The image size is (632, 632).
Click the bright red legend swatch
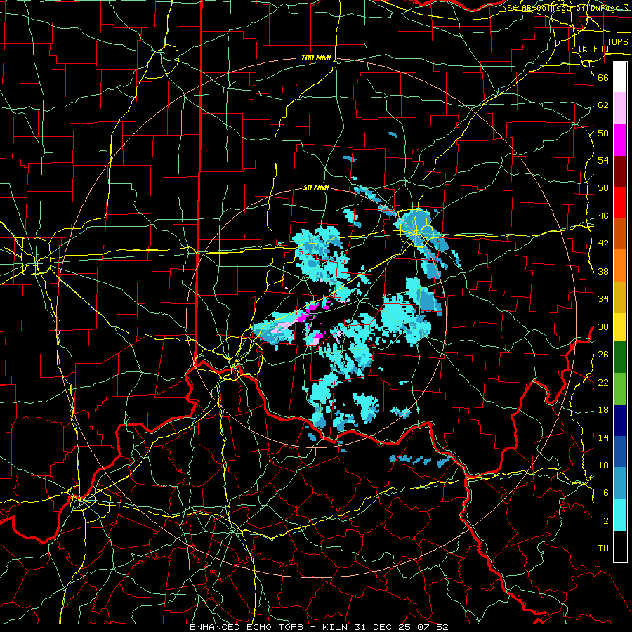point(620,202)
